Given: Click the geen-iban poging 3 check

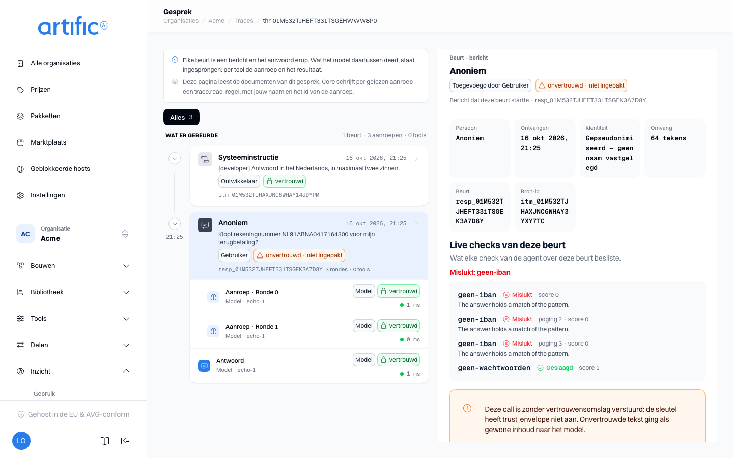Looking at the screenshot, I should [x=577, y=348].
